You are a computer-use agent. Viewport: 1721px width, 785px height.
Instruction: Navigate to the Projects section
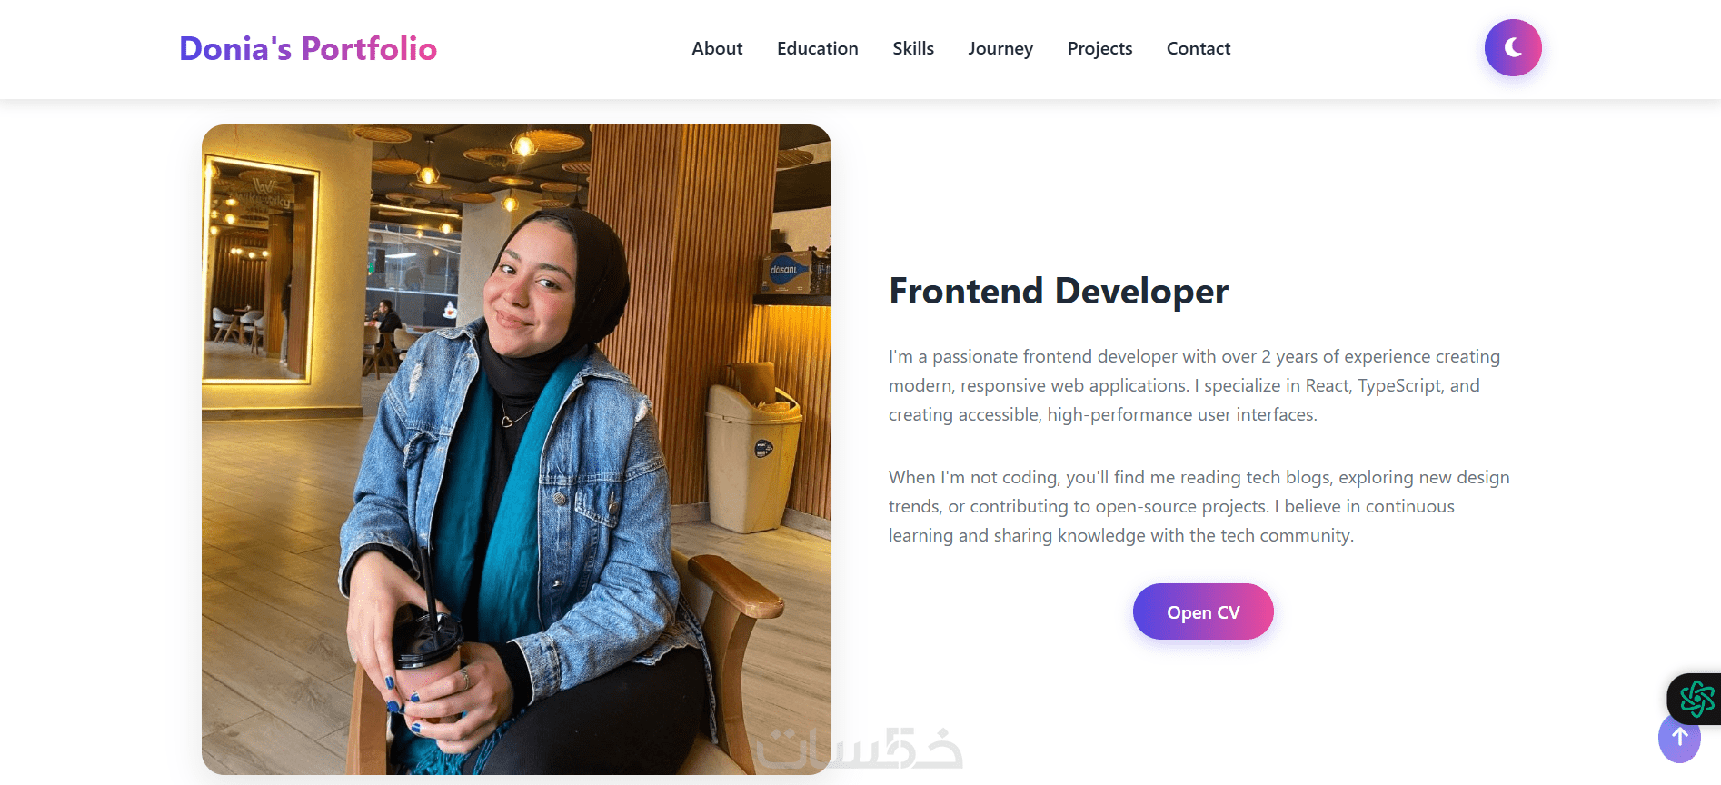[x=1099, y=48]
